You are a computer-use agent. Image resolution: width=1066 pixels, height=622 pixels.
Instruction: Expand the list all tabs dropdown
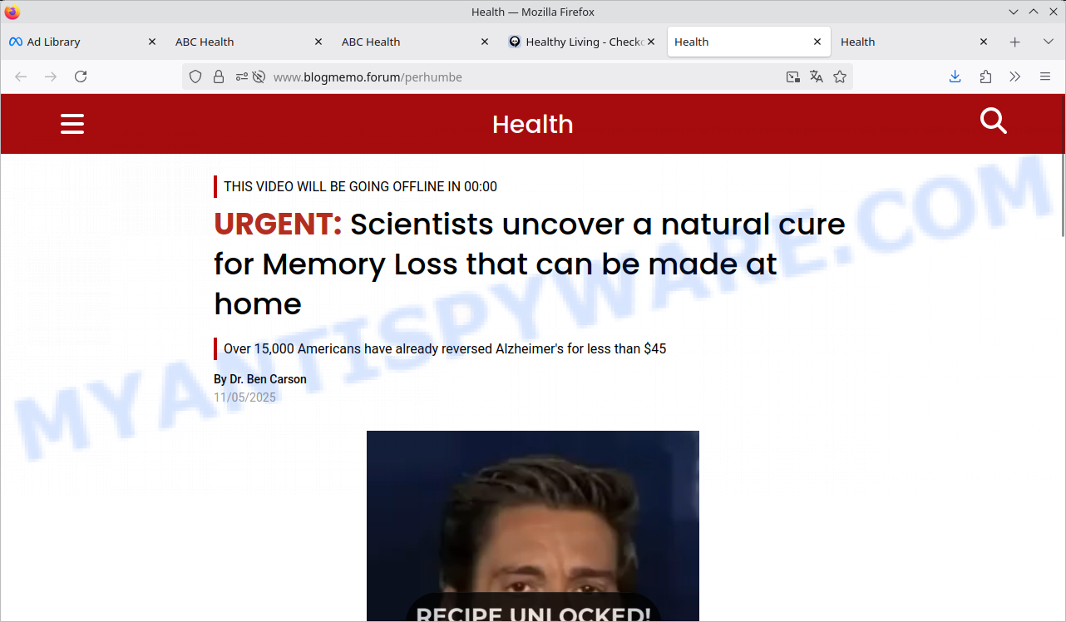1048,42
